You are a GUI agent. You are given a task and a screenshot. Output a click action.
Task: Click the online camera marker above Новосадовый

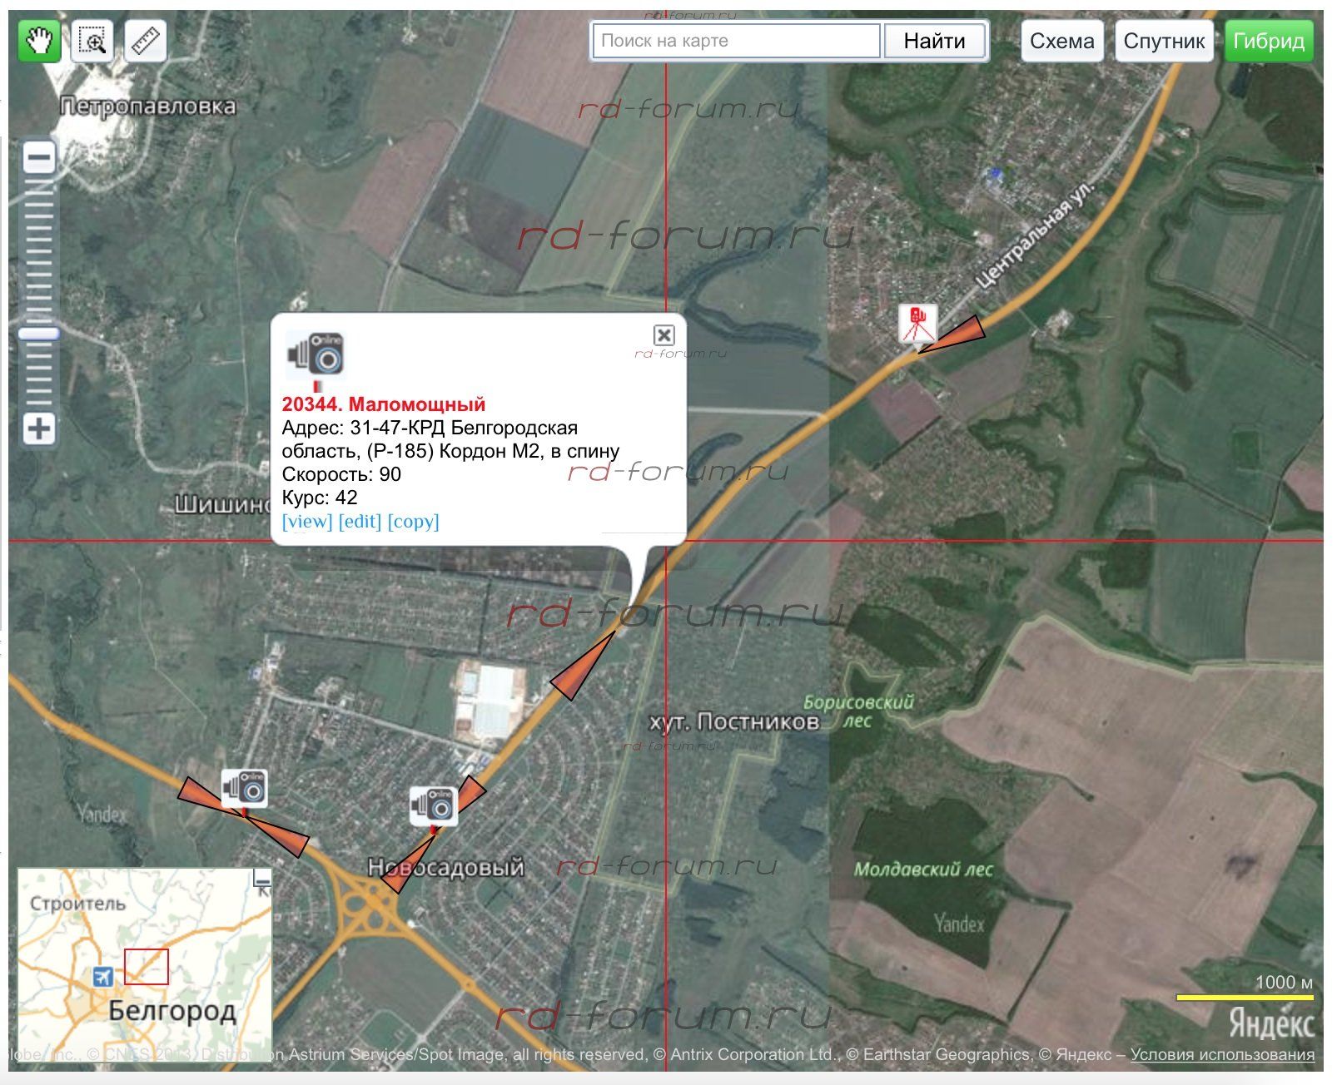(433, 805)
